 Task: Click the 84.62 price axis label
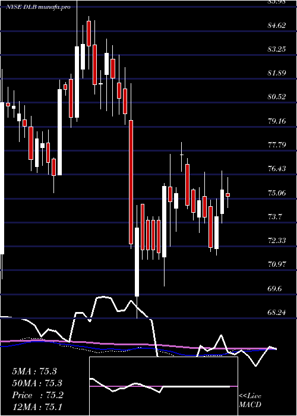(x=277, y=26)
